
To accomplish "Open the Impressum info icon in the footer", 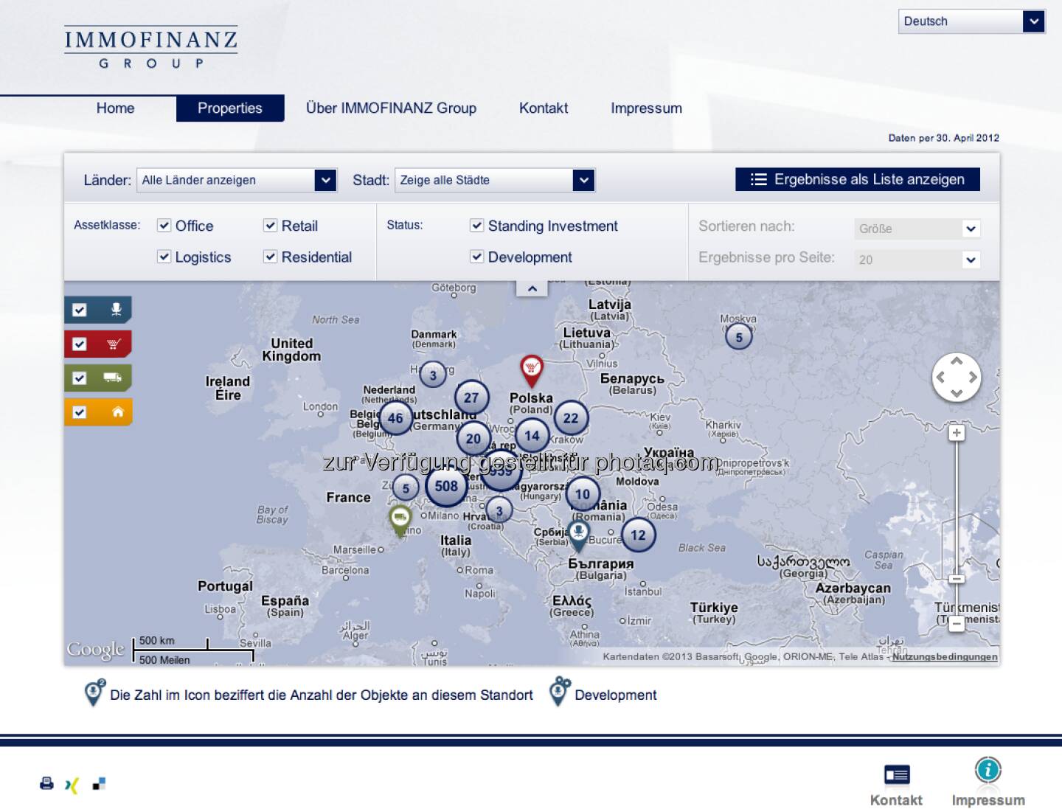I will click(988, 770).
